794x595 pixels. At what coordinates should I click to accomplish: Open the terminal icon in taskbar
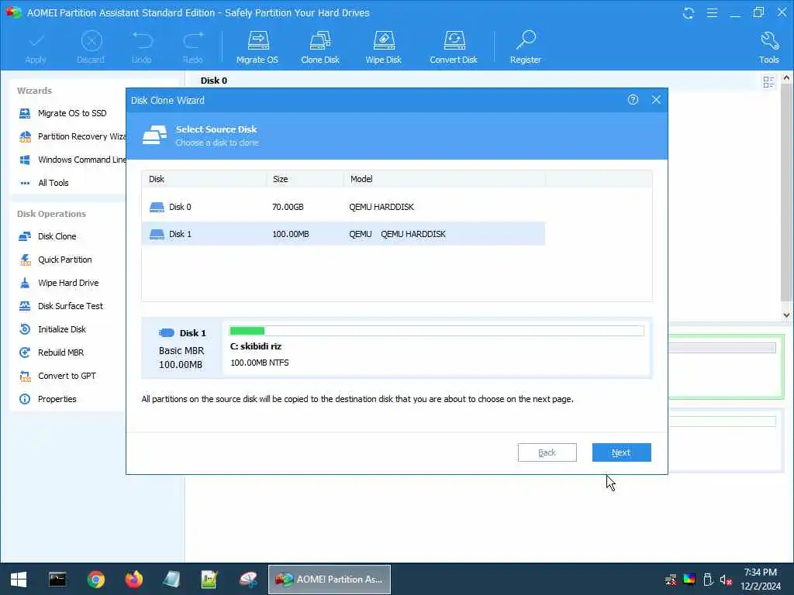click(57, 580)
